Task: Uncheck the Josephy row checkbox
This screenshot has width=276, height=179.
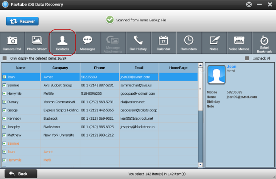Action: (4, 127)
